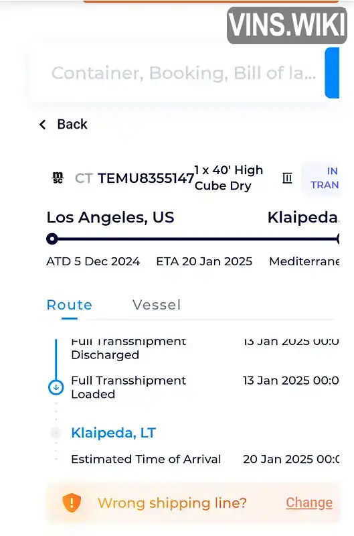Screen dimensions: 354x536
Task: Focus the Container, Booking, Bill of lading field
Action: [x=177, y=73]
